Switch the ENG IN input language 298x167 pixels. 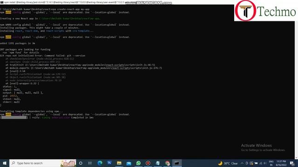pos(271,163)
